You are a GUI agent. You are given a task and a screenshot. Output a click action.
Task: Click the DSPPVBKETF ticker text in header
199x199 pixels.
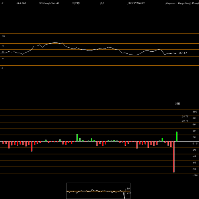pyautogui.click(x=137, y=3)
